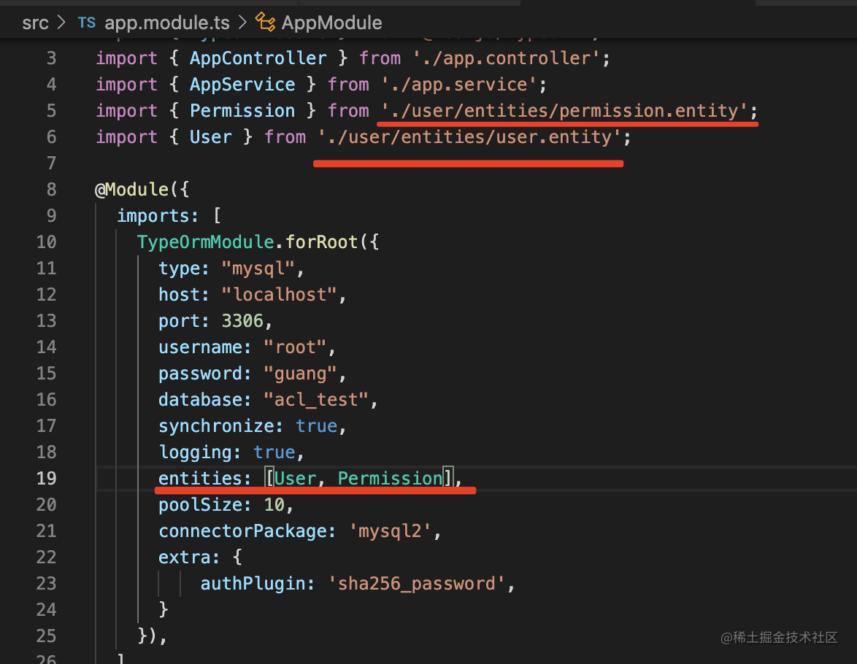857x664 pixels.
Task: Click line number 8 beside @Module
Action: click(x=50, y=190)
